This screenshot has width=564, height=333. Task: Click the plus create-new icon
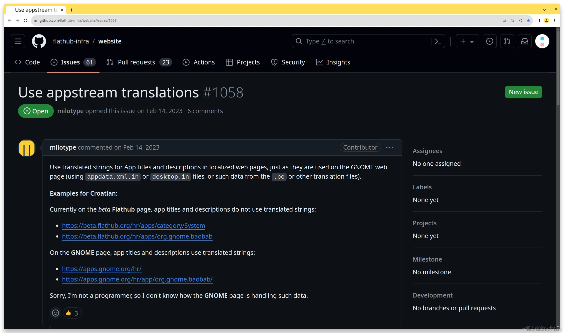pyautogui.click(x=463, y=41)
